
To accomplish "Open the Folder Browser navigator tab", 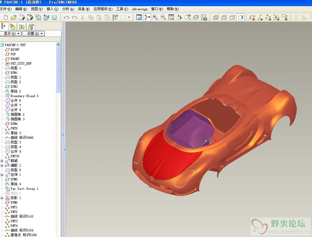I will pyautogui.click(x=12, y=26).
